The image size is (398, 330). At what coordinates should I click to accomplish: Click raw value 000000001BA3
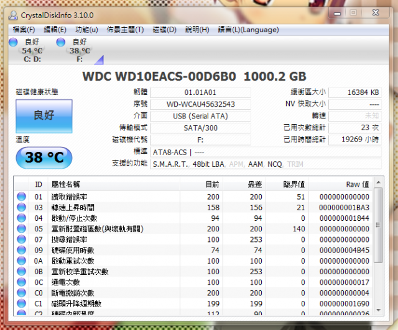[x=344, y=207]
